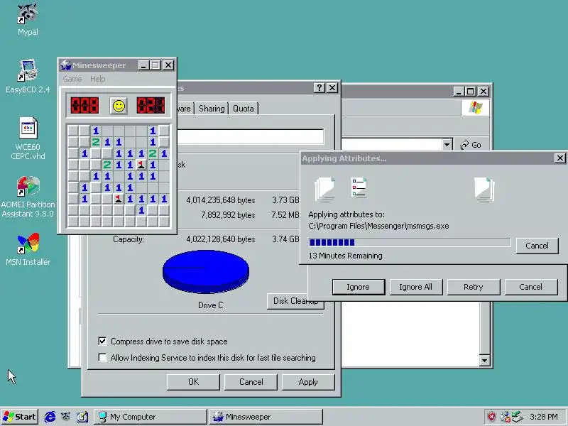
Task: Expand the address bar dropdown in My Computer
Action: (x=447, y=145)
